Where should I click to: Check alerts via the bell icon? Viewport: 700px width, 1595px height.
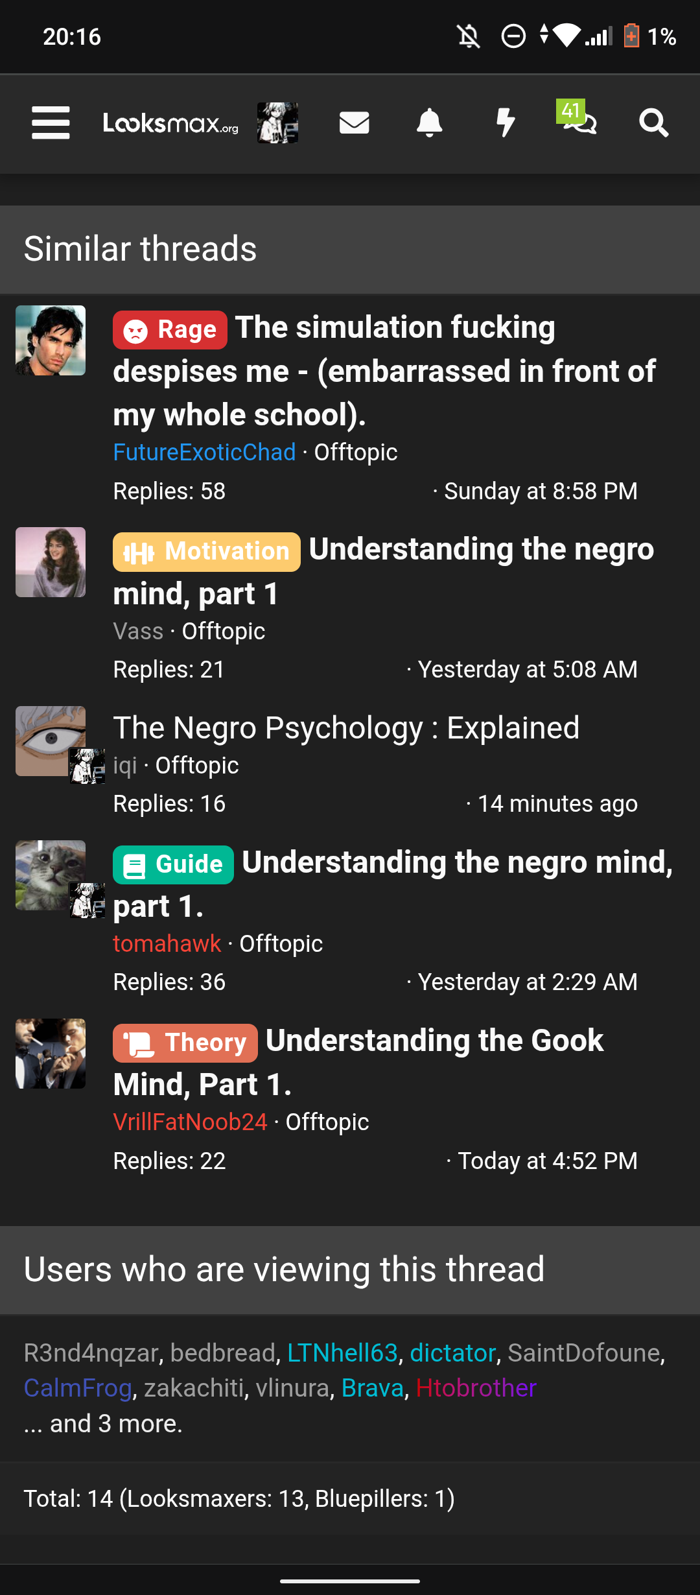click(429, 123)
